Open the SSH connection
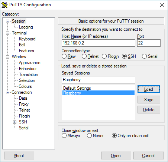The height and width of the screenshot is (162, 168). point(116,156)
